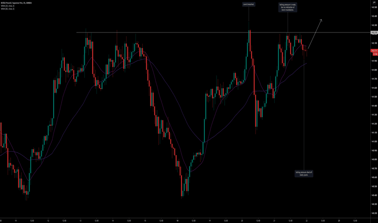
Task: Click the 142.500 price axis label
Action: pyautogui.click(x=374, y=7)
